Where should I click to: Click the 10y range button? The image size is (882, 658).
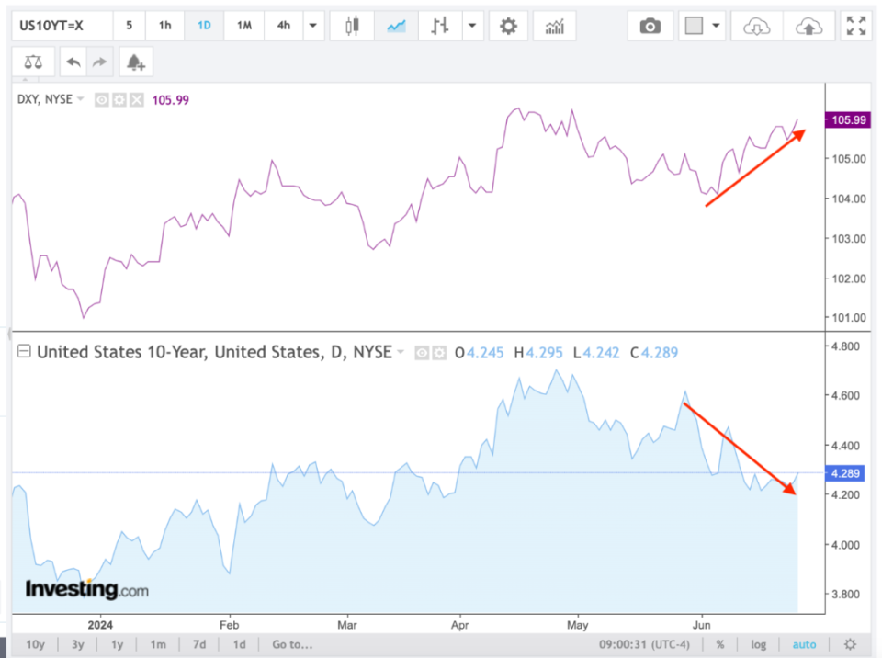pos(36,644)
